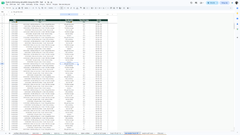The image size is (240, 135).
Task: Click the add new sheet plus button
Action: coord(6,133)
